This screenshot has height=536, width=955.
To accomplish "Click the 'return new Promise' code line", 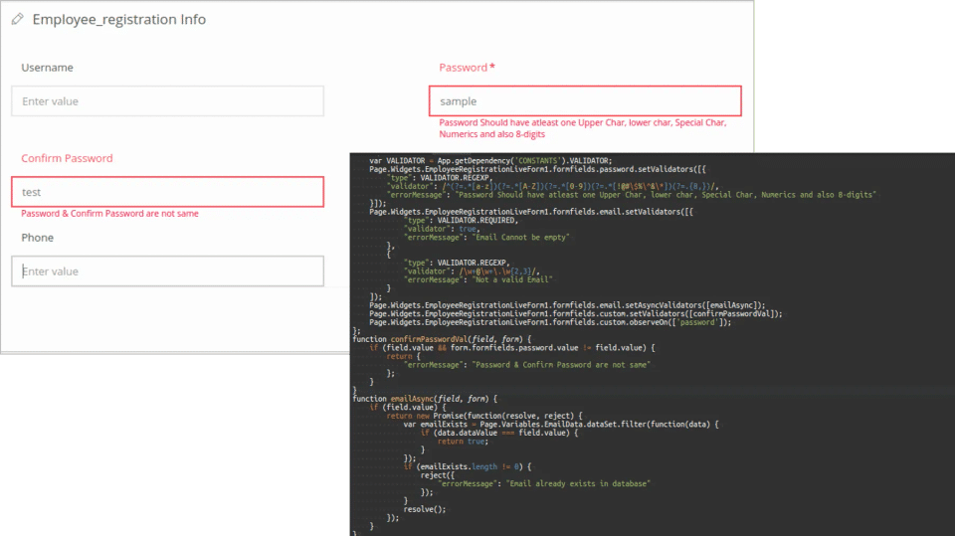I will pos(484,416).
